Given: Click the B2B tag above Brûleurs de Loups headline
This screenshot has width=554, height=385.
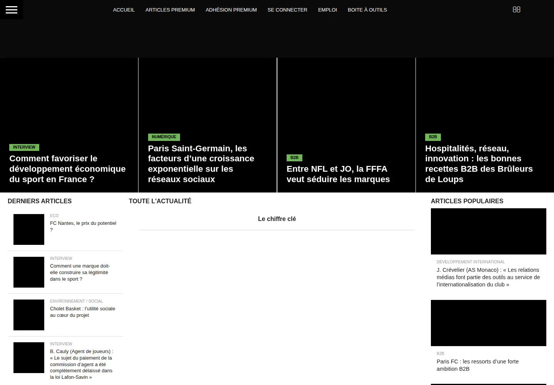Looking at the screenshot, I should coord(433,137).
